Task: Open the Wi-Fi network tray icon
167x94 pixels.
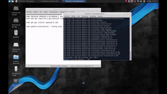Action: point(138,1)
